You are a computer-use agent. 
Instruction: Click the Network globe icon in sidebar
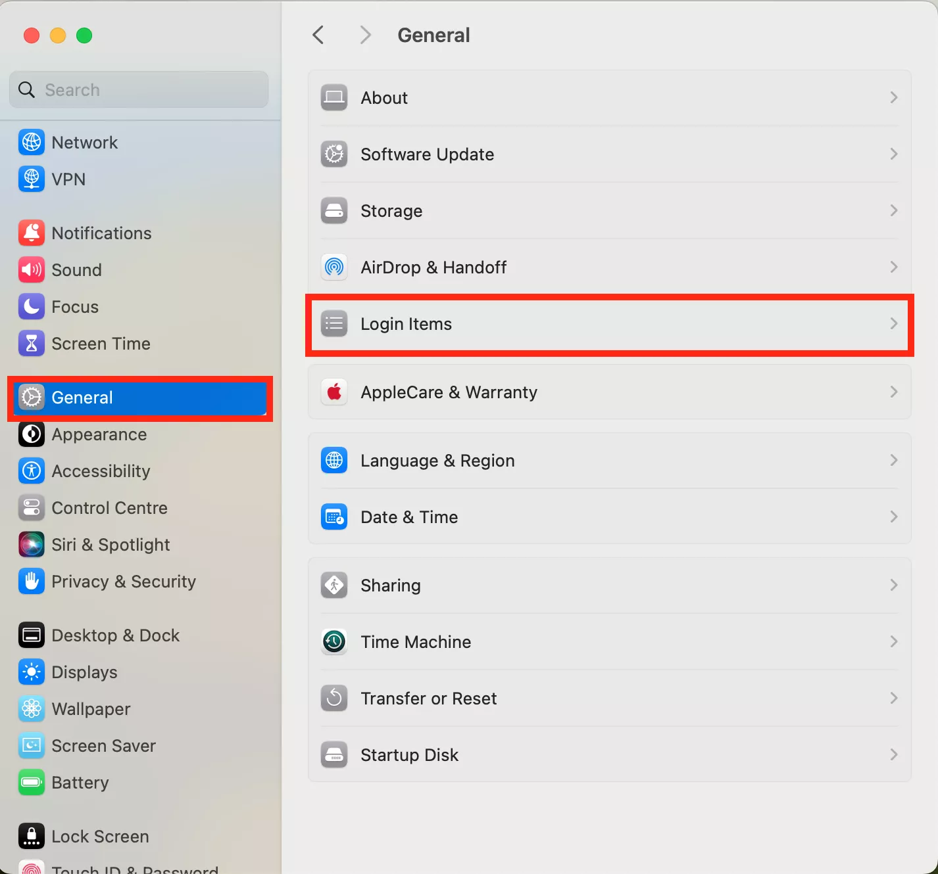tap(32, 143)
